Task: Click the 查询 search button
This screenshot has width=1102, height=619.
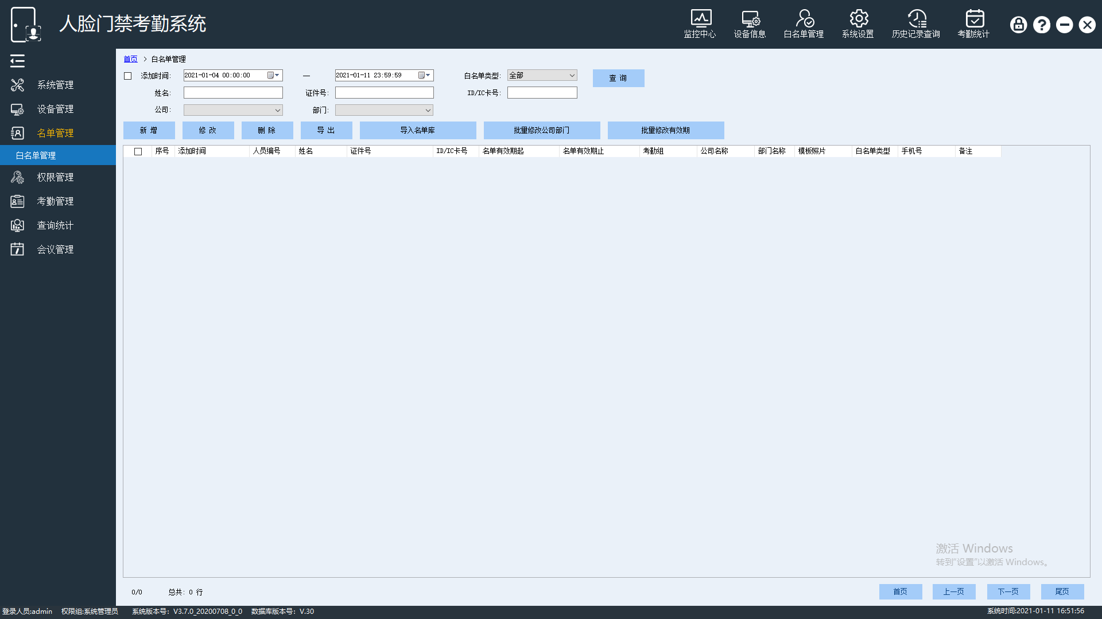Action: tap(618, 78)
